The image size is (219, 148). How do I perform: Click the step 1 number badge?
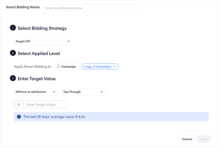13,28
